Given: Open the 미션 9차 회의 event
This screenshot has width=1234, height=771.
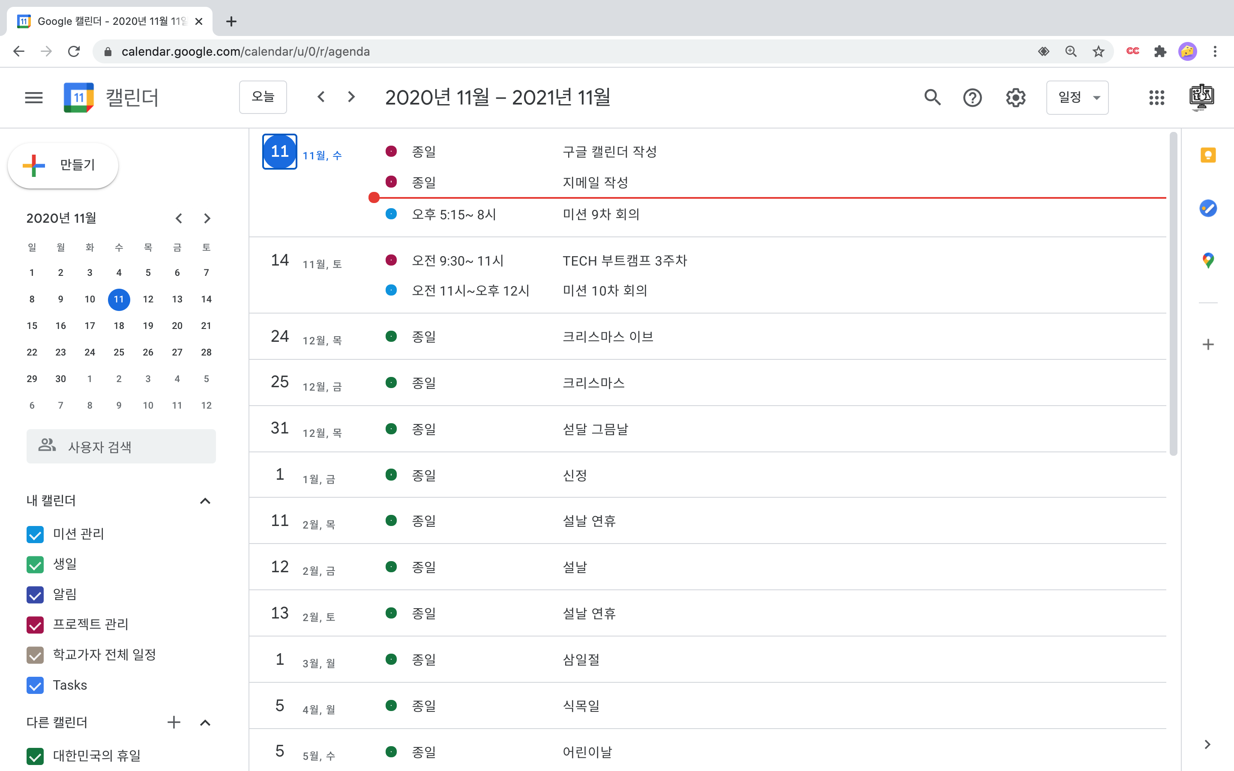Looking at the screenshot, I should click(601, 214).
